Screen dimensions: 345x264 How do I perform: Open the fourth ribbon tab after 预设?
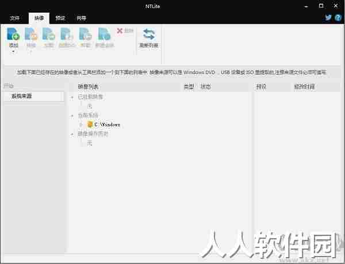82,18
